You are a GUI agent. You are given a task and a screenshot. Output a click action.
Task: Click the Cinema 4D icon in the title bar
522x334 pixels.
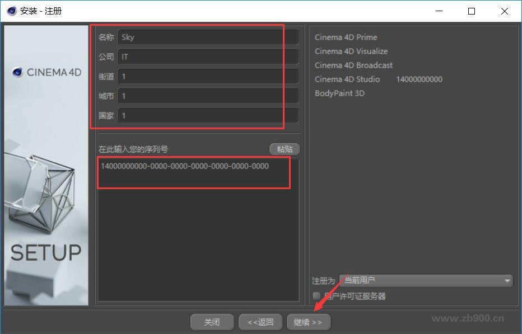point(11,10)
